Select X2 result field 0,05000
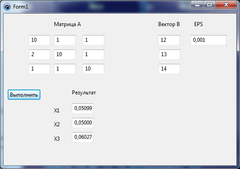Image resolution: width=240 pixels, height=169 pixels. coord(83,123)
